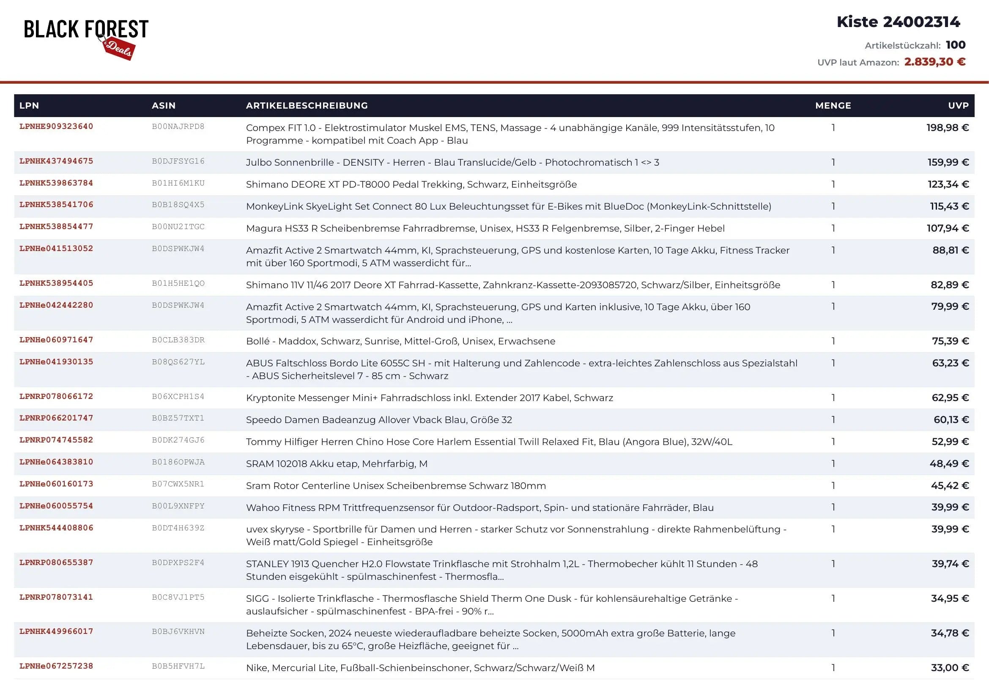Open LPN link LPNHe041513052

(56, 249)
